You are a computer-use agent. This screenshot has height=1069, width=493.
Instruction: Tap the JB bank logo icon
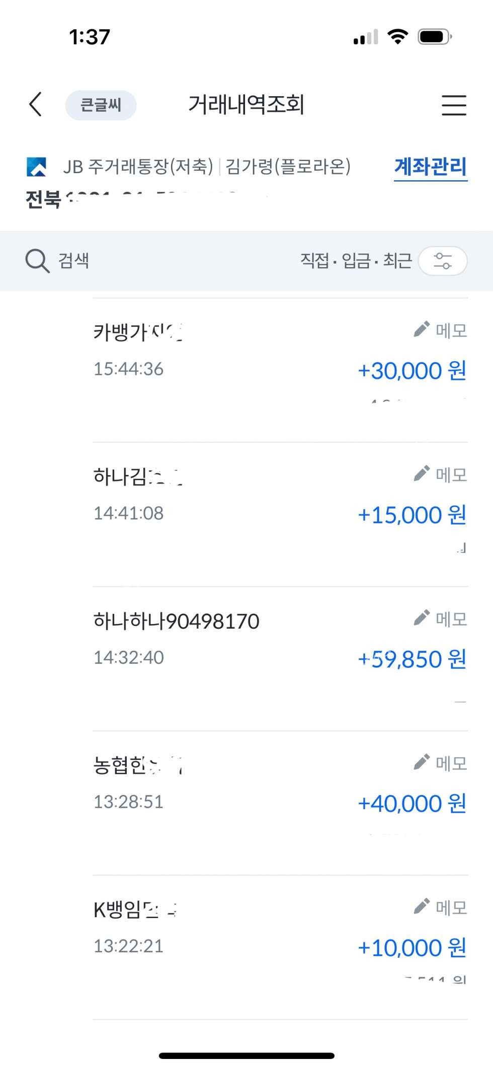point(37,167)
